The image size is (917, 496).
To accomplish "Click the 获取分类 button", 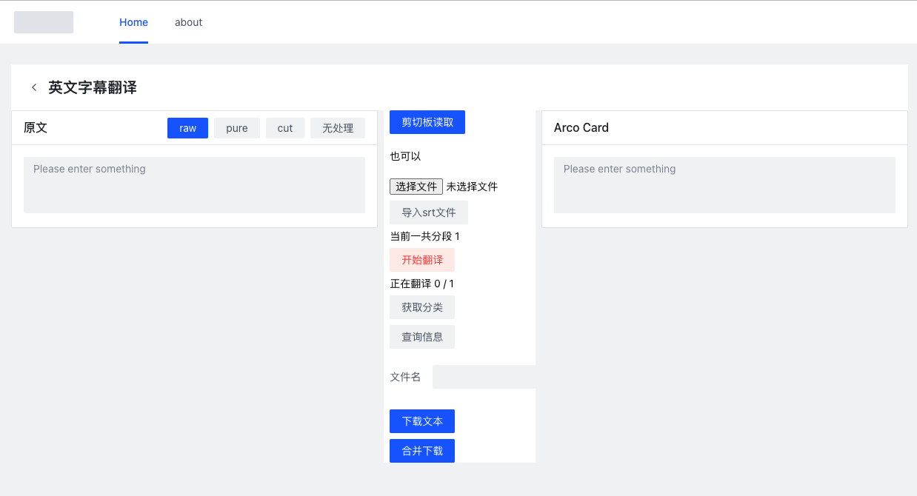I will (422, 307).
